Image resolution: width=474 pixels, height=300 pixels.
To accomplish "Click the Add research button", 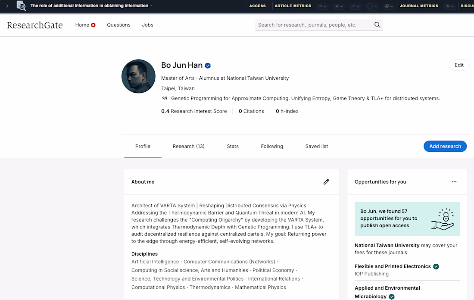I will [445, 147].
